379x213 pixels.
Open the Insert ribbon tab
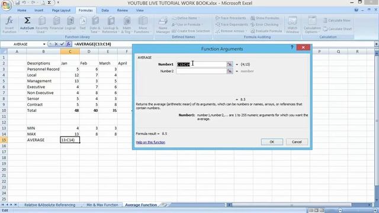(x=38, y=11)
